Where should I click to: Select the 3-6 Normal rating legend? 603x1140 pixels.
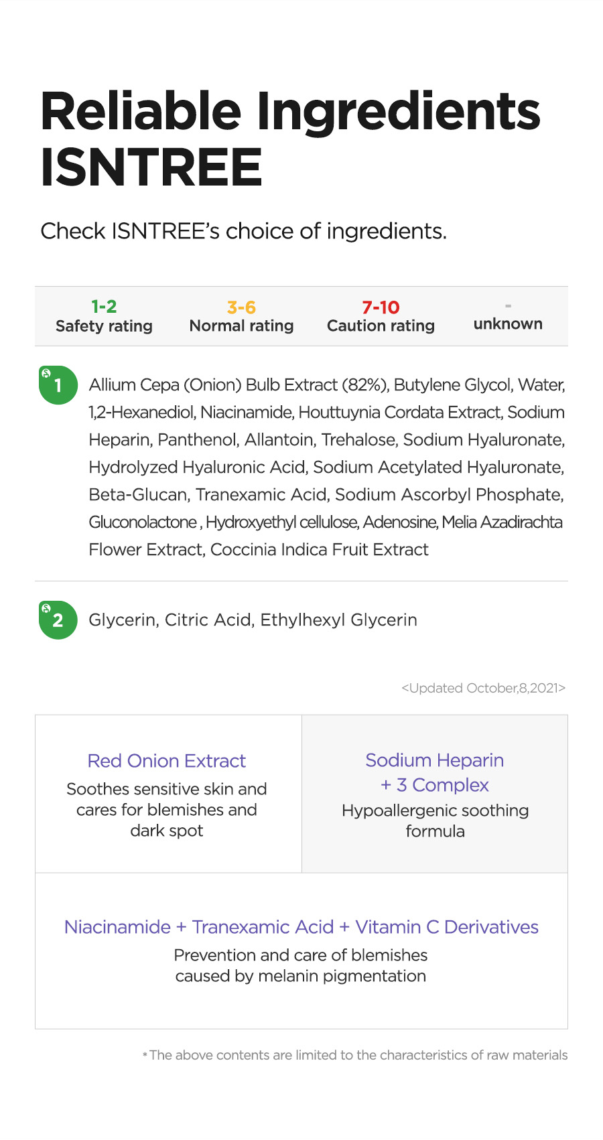coord(241,316)
